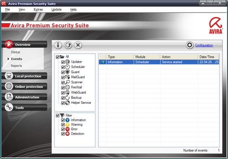The height and width of the screenshot is (159, 228).
Task: Toggle the Scanner checkbox
Action: [63, 82]
